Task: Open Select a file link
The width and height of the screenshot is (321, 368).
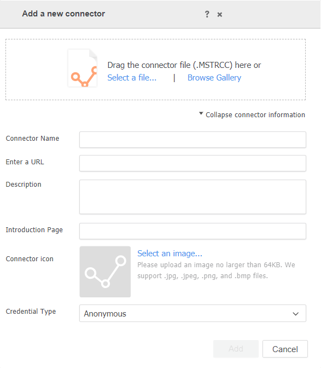Action: click(132, 77)
